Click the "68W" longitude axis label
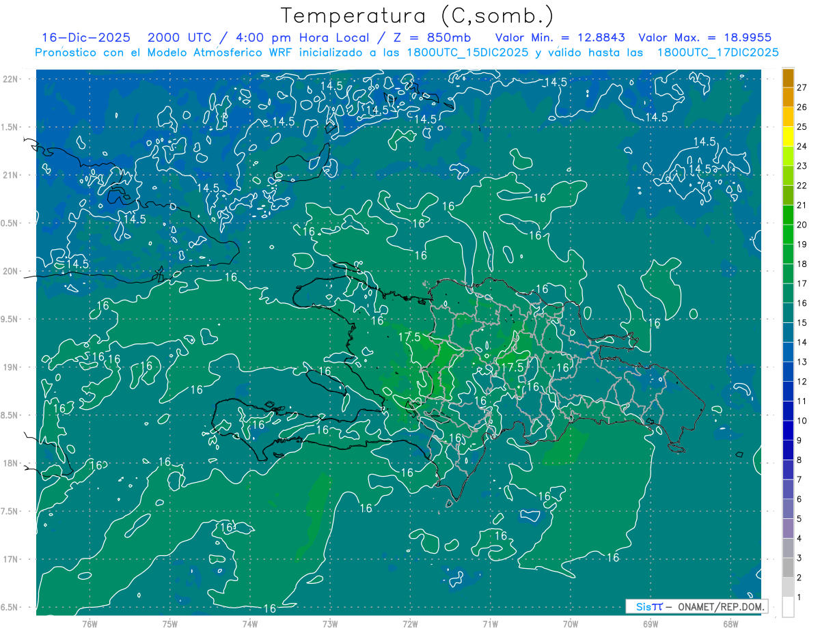The image size is (820, 633). click(x=730, y=623)
